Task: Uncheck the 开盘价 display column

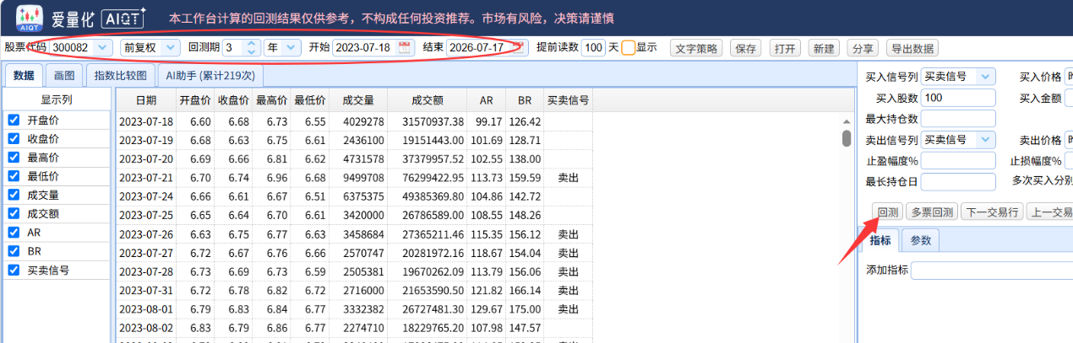Action: click(x=14, y=121)
